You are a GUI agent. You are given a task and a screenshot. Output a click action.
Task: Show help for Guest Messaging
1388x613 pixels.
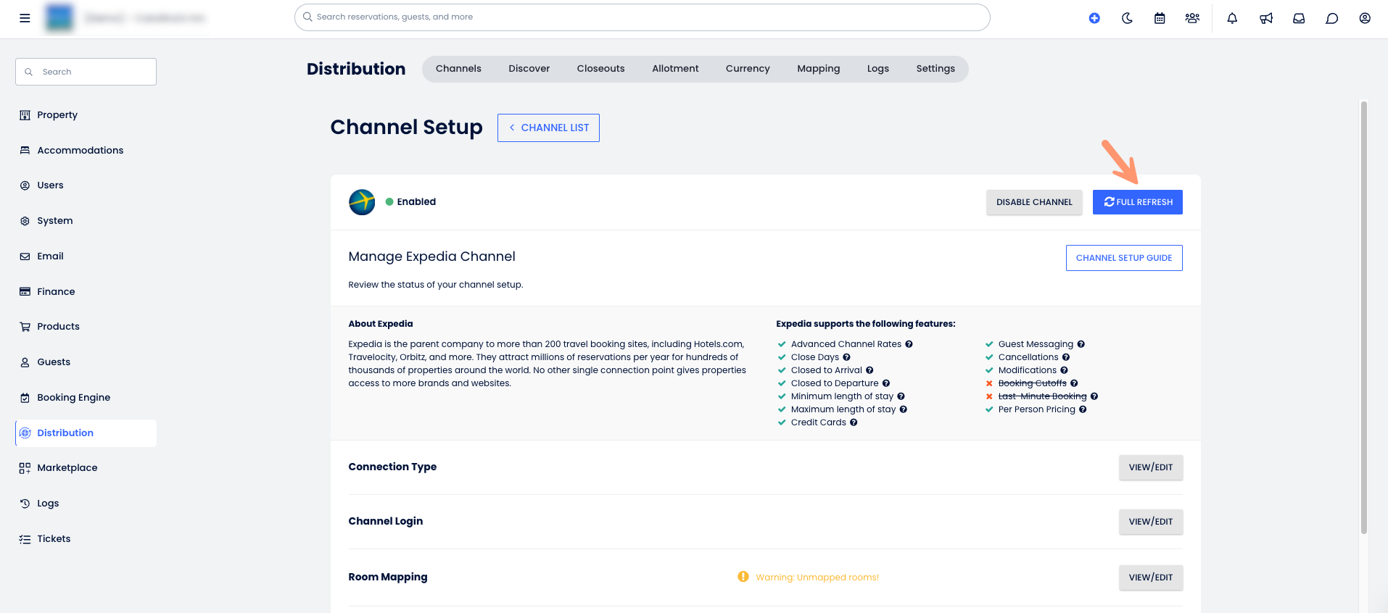pos(1081,344)
